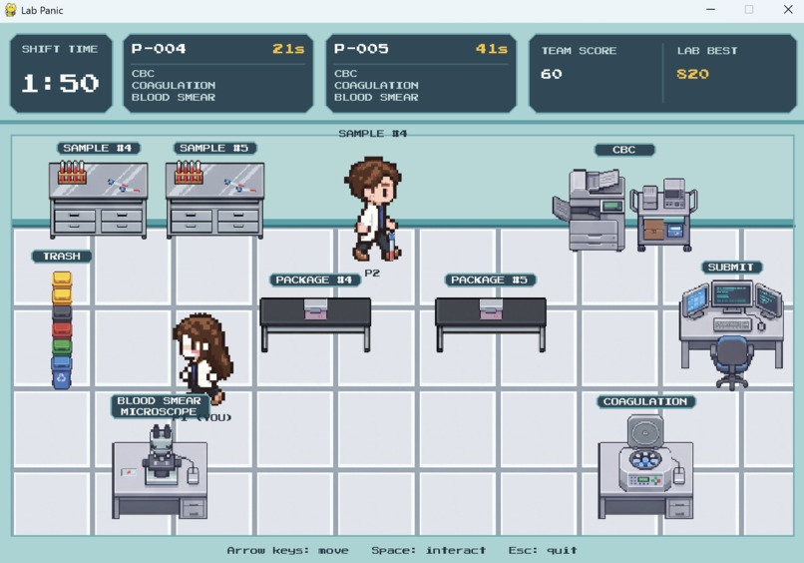The height and width of the screenshot is (563, 804).
Task: Click the P-005 order ID text
Action: pyautogui.click(x=361, y=49)
